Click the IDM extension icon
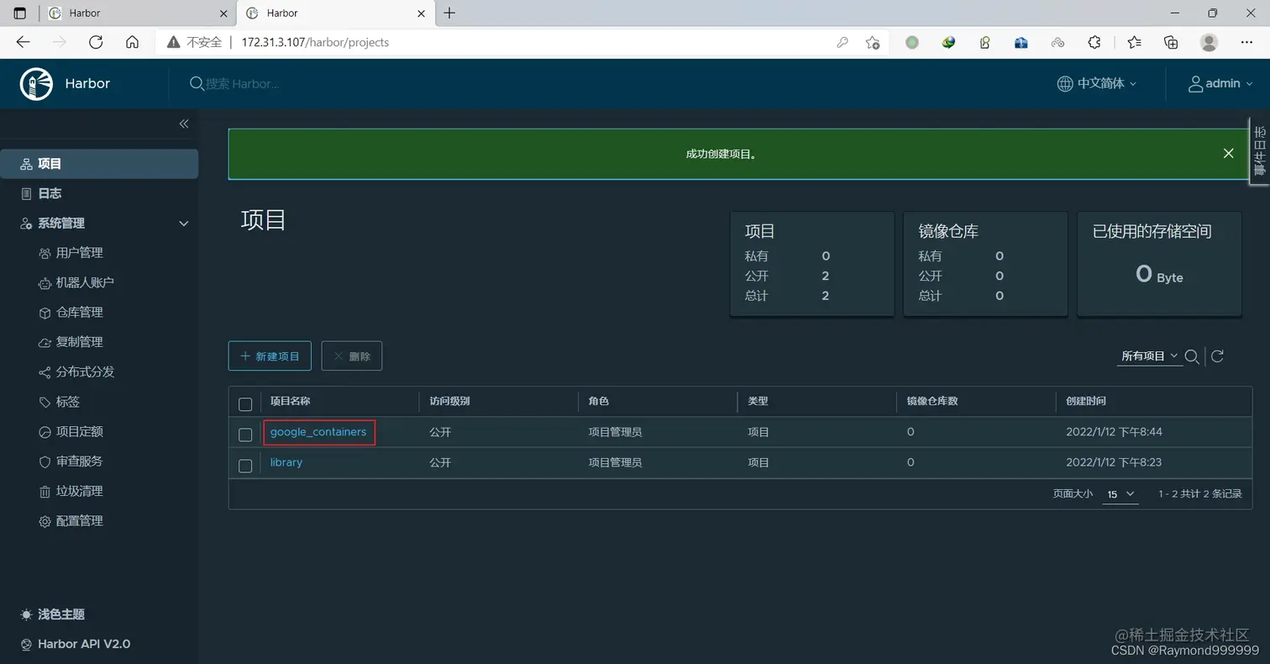This screenshot has width=1270, height=664. coord(948,42)
